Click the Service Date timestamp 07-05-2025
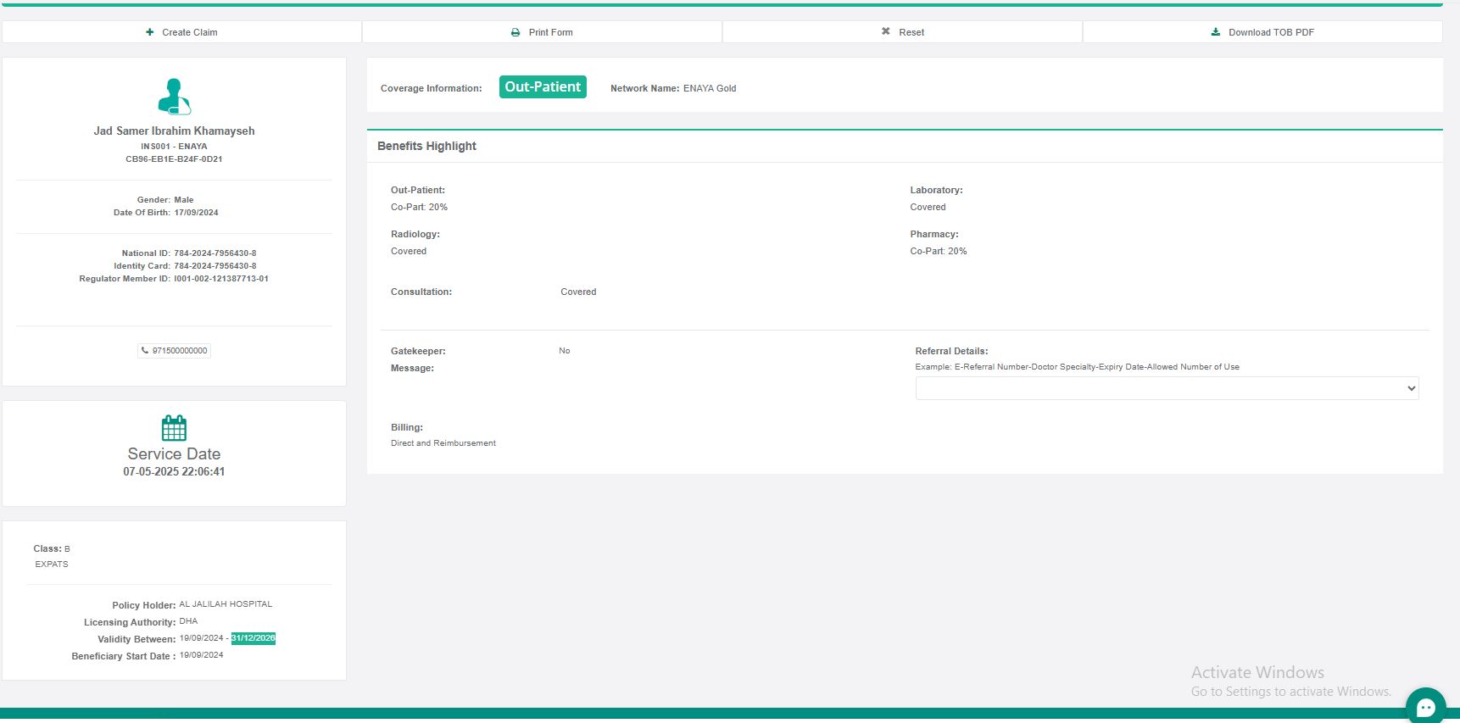The height and width of the screenshot is (723, 1460). (x=174, y=472)
